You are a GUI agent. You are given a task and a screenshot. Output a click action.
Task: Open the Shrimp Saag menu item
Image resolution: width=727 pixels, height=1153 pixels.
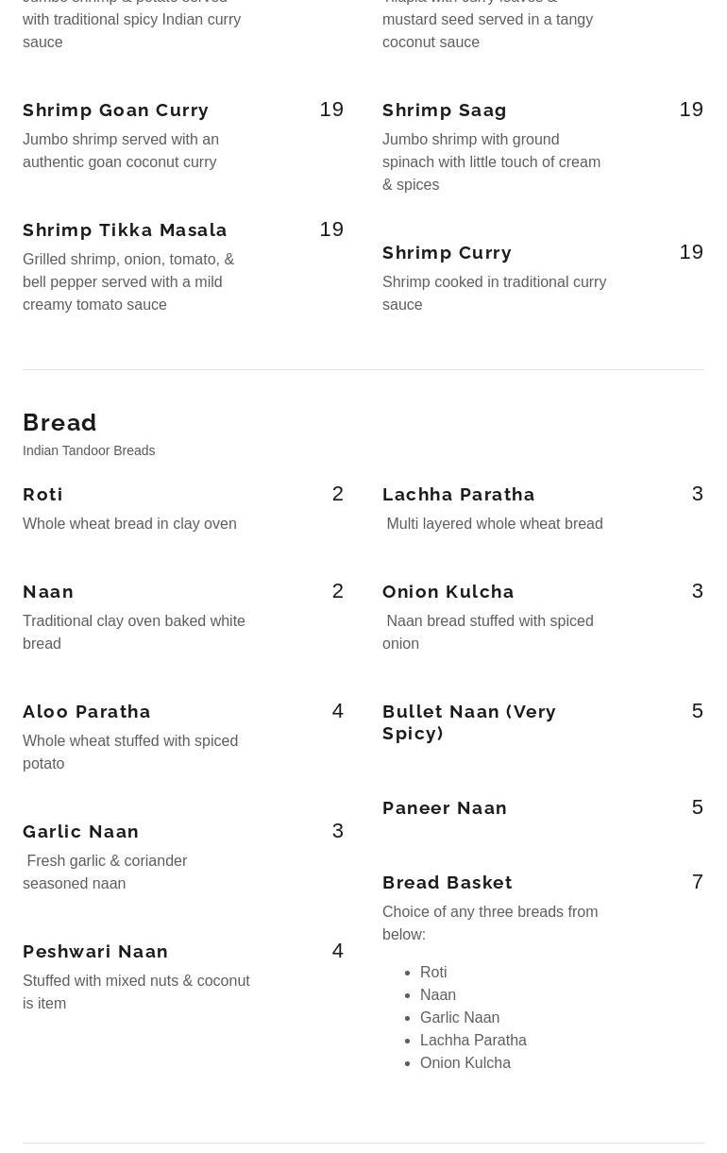pyautogui.click(x=445, y=110)
